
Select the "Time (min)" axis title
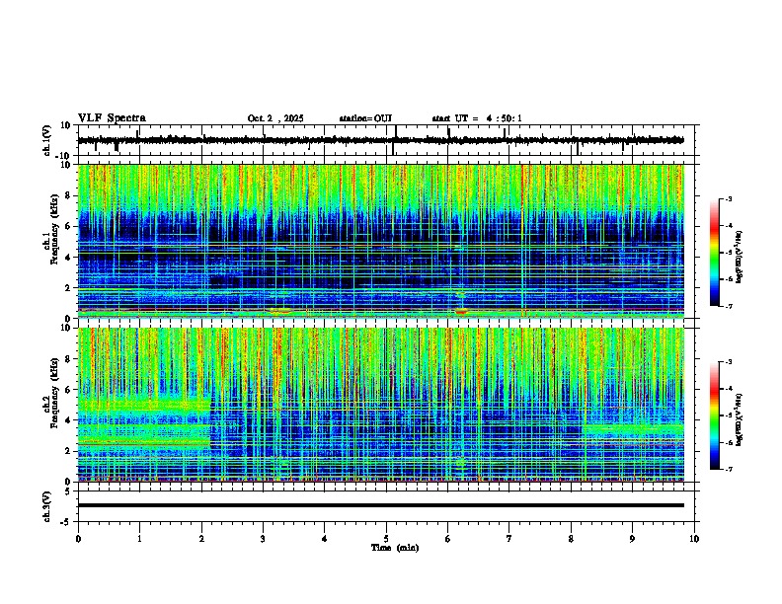point(395,548)
